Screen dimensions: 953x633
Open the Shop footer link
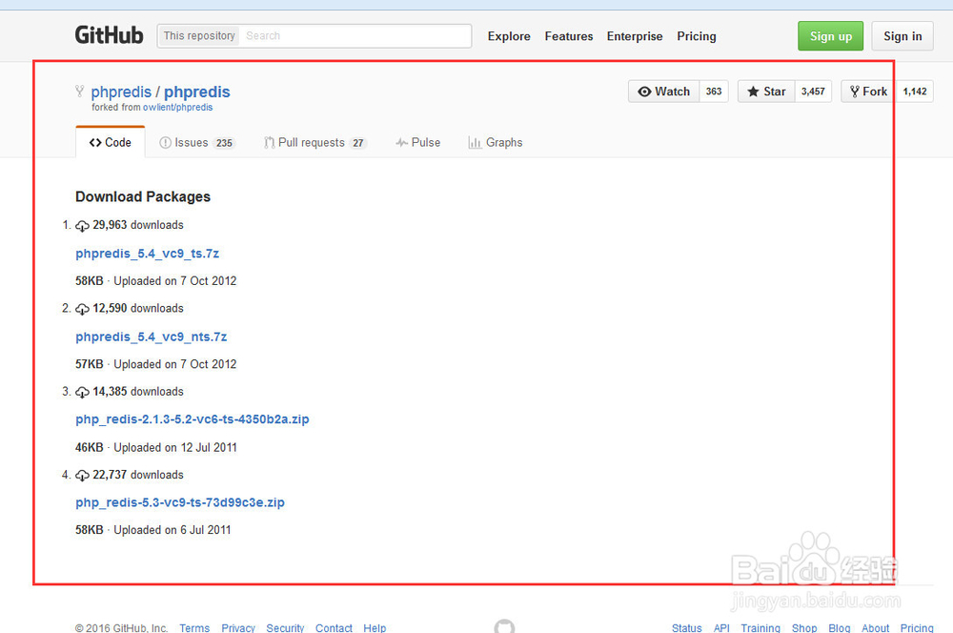[x=804, y=627]
